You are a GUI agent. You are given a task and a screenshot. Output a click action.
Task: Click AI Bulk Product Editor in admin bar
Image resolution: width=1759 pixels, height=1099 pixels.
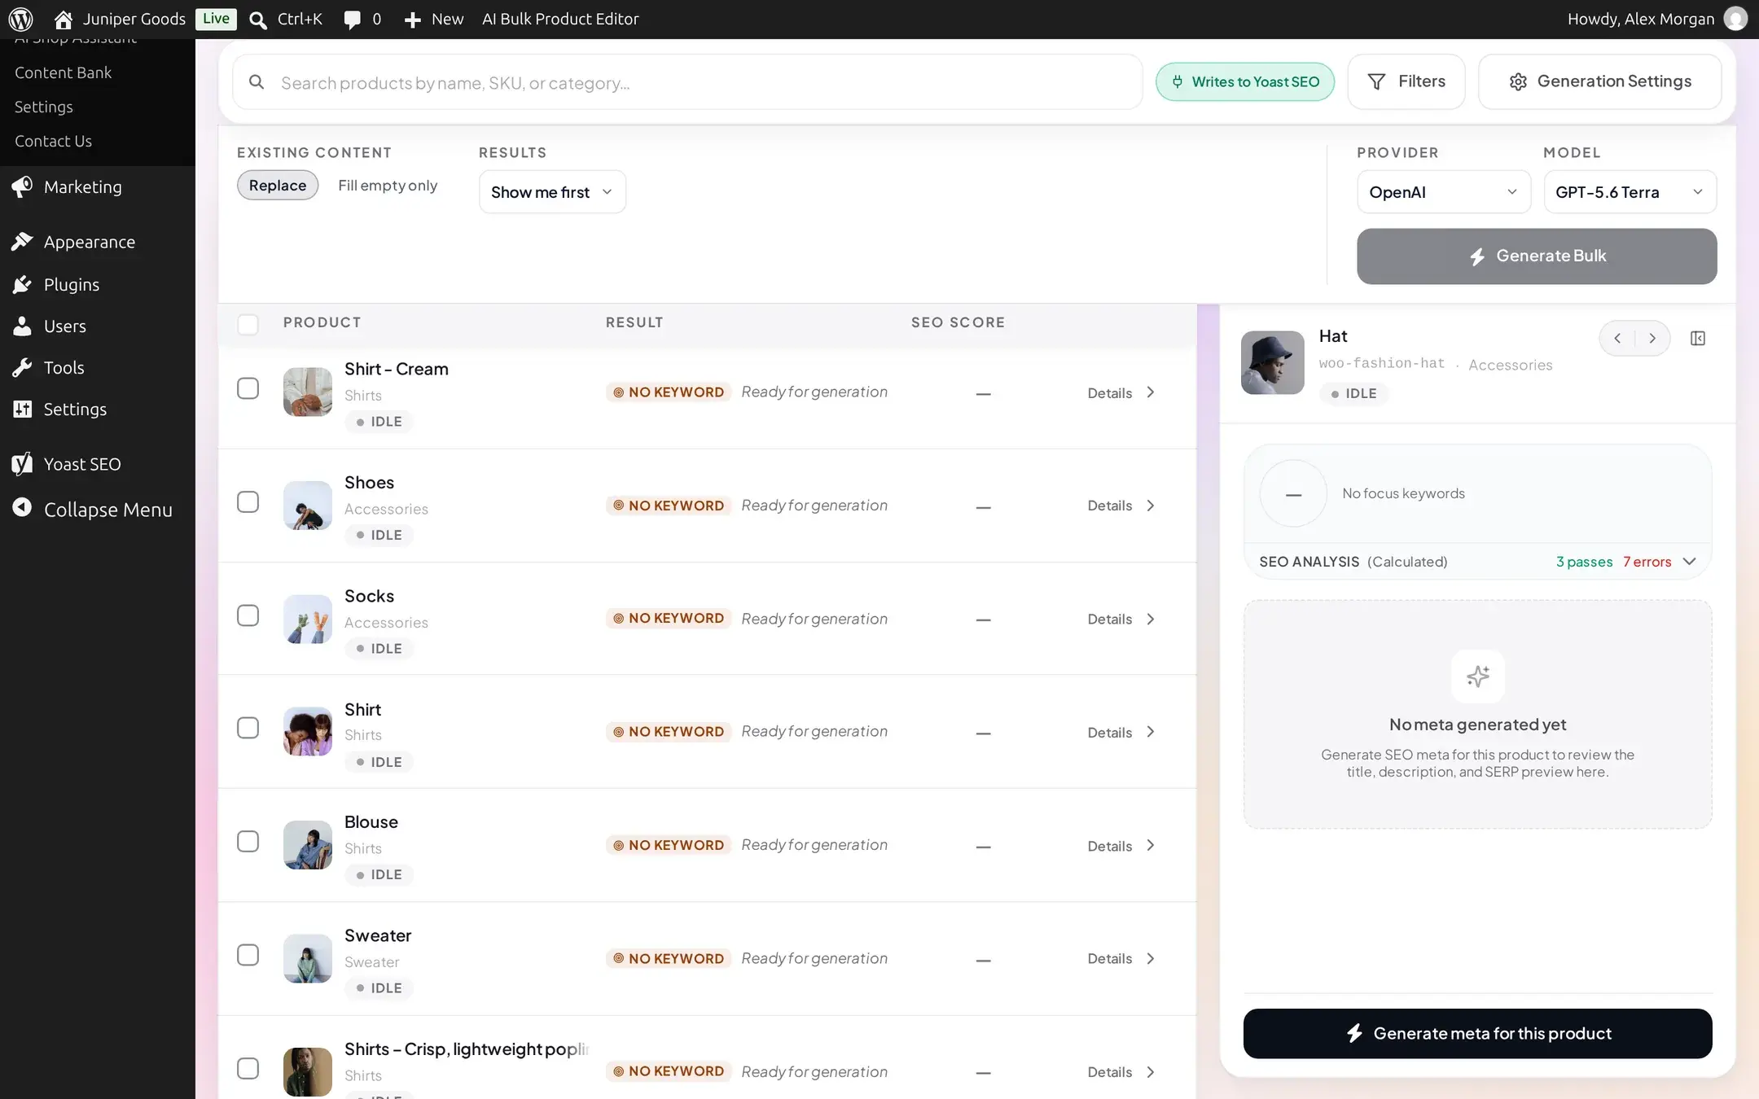point(560,19)
